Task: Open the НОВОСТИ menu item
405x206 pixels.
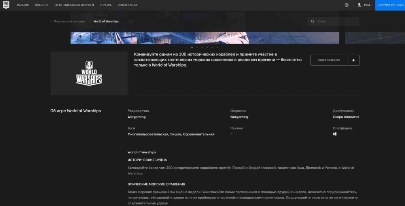Action: tap(41, 5)
